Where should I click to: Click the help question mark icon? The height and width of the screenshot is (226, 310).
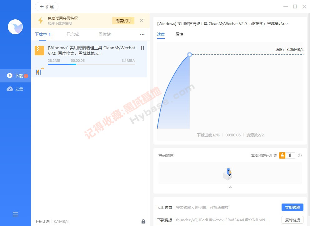click(x=300, y=155)
